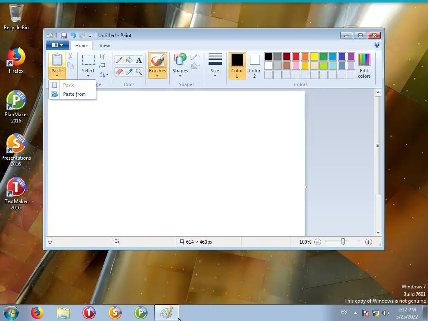Click the zoom out minus button
The width and height of the screenshot is (428, 321).
pyautogui.click(x=318, y=242)
